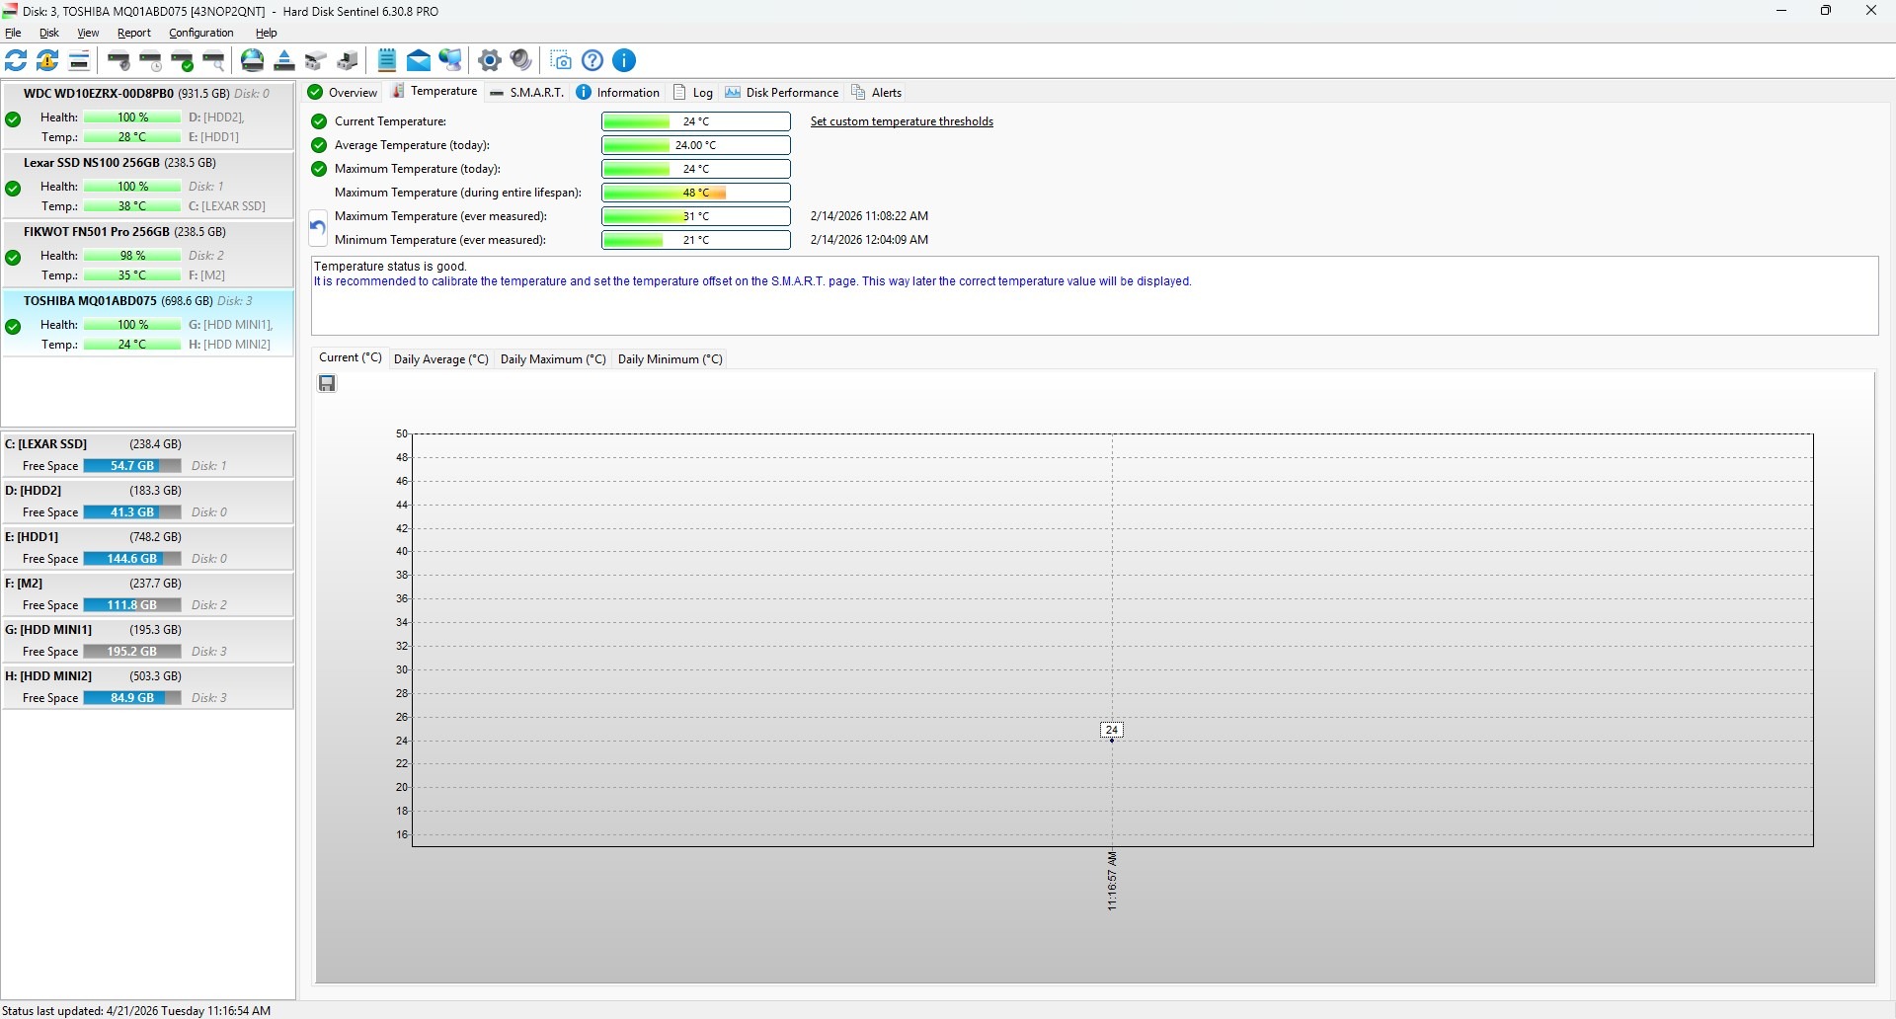Select the WDC WD10EZRX disk entry
Image resolution: width=1896 pixels, height=1019 pixels.
point(148,116)
